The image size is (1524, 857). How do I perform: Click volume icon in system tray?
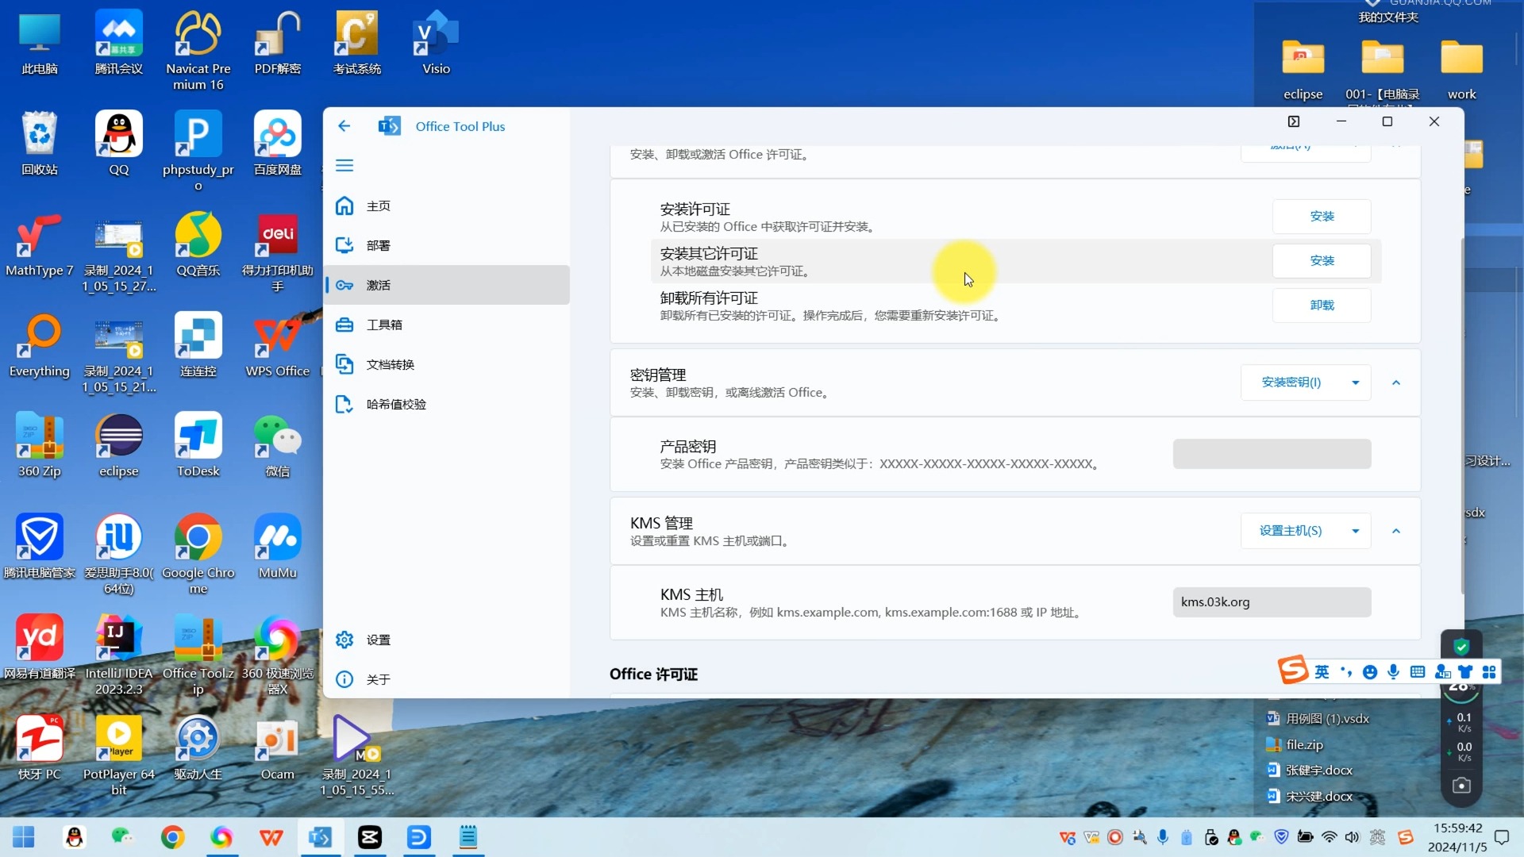coord(1352,837)
